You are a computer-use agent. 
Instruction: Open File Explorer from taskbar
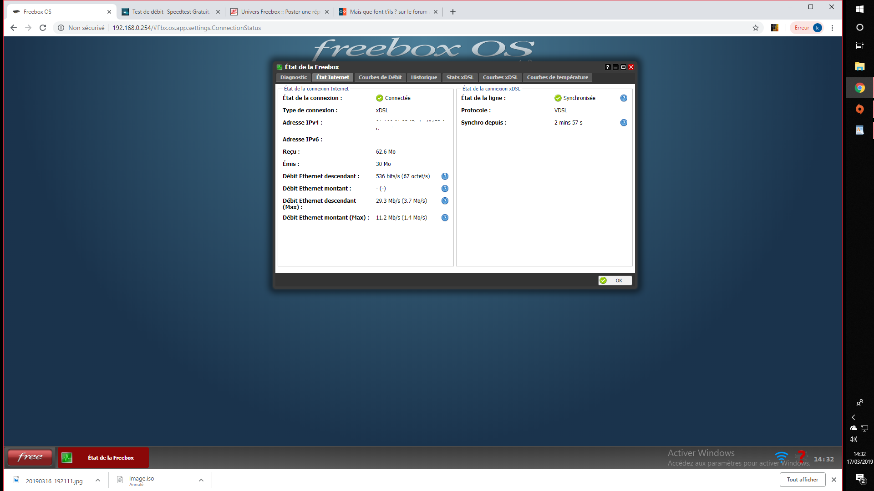point(859,67)
